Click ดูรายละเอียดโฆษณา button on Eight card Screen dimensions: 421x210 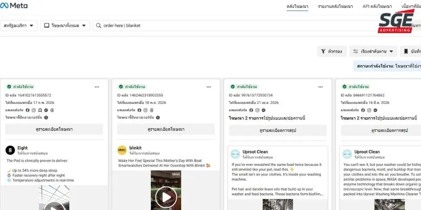54,129
